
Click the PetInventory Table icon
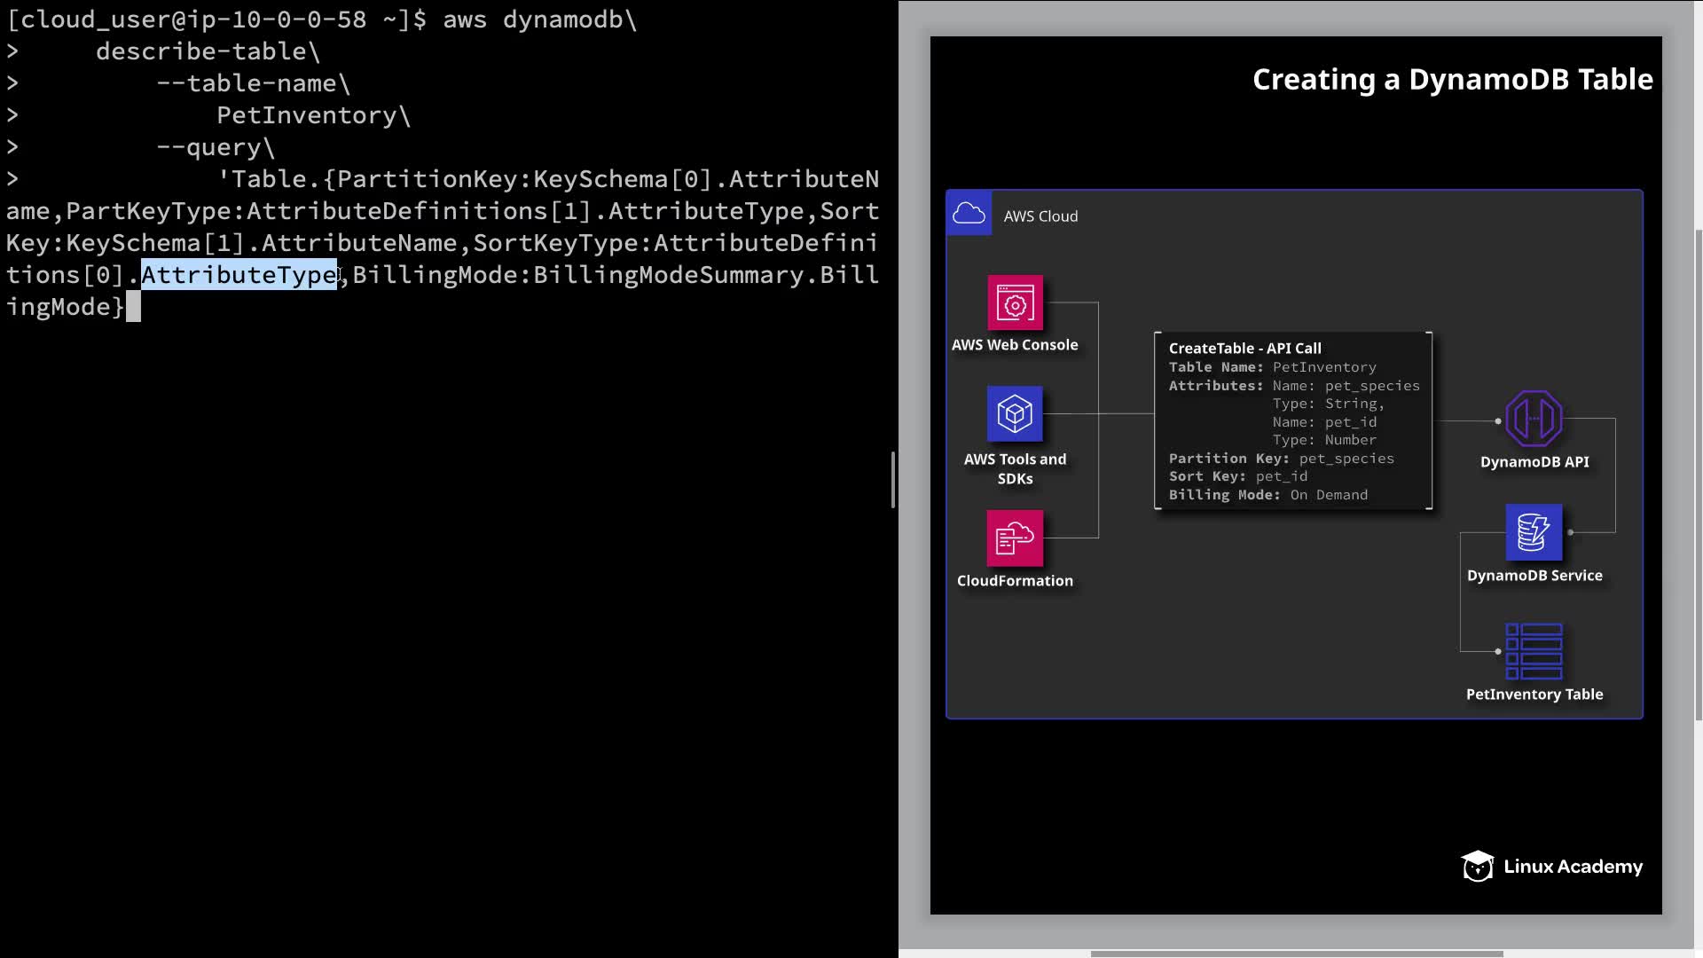point(1534,652)
